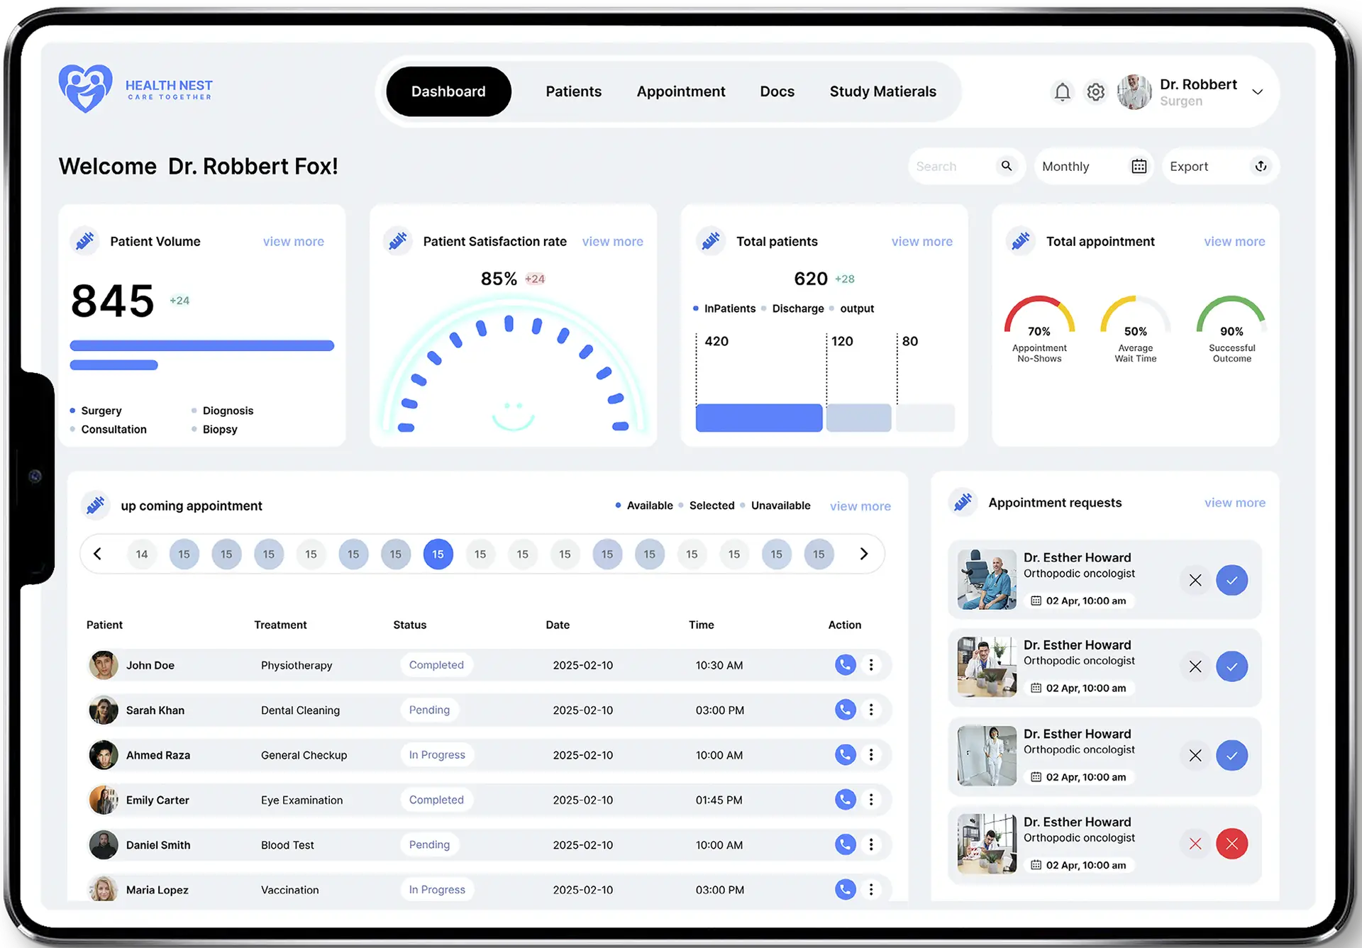Open the settings gear icon

1095,92
